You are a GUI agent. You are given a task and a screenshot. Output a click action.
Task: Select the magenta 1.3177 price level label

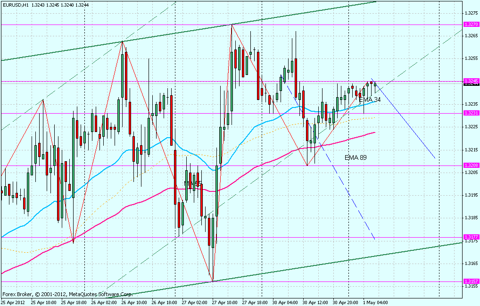[471, 237]
